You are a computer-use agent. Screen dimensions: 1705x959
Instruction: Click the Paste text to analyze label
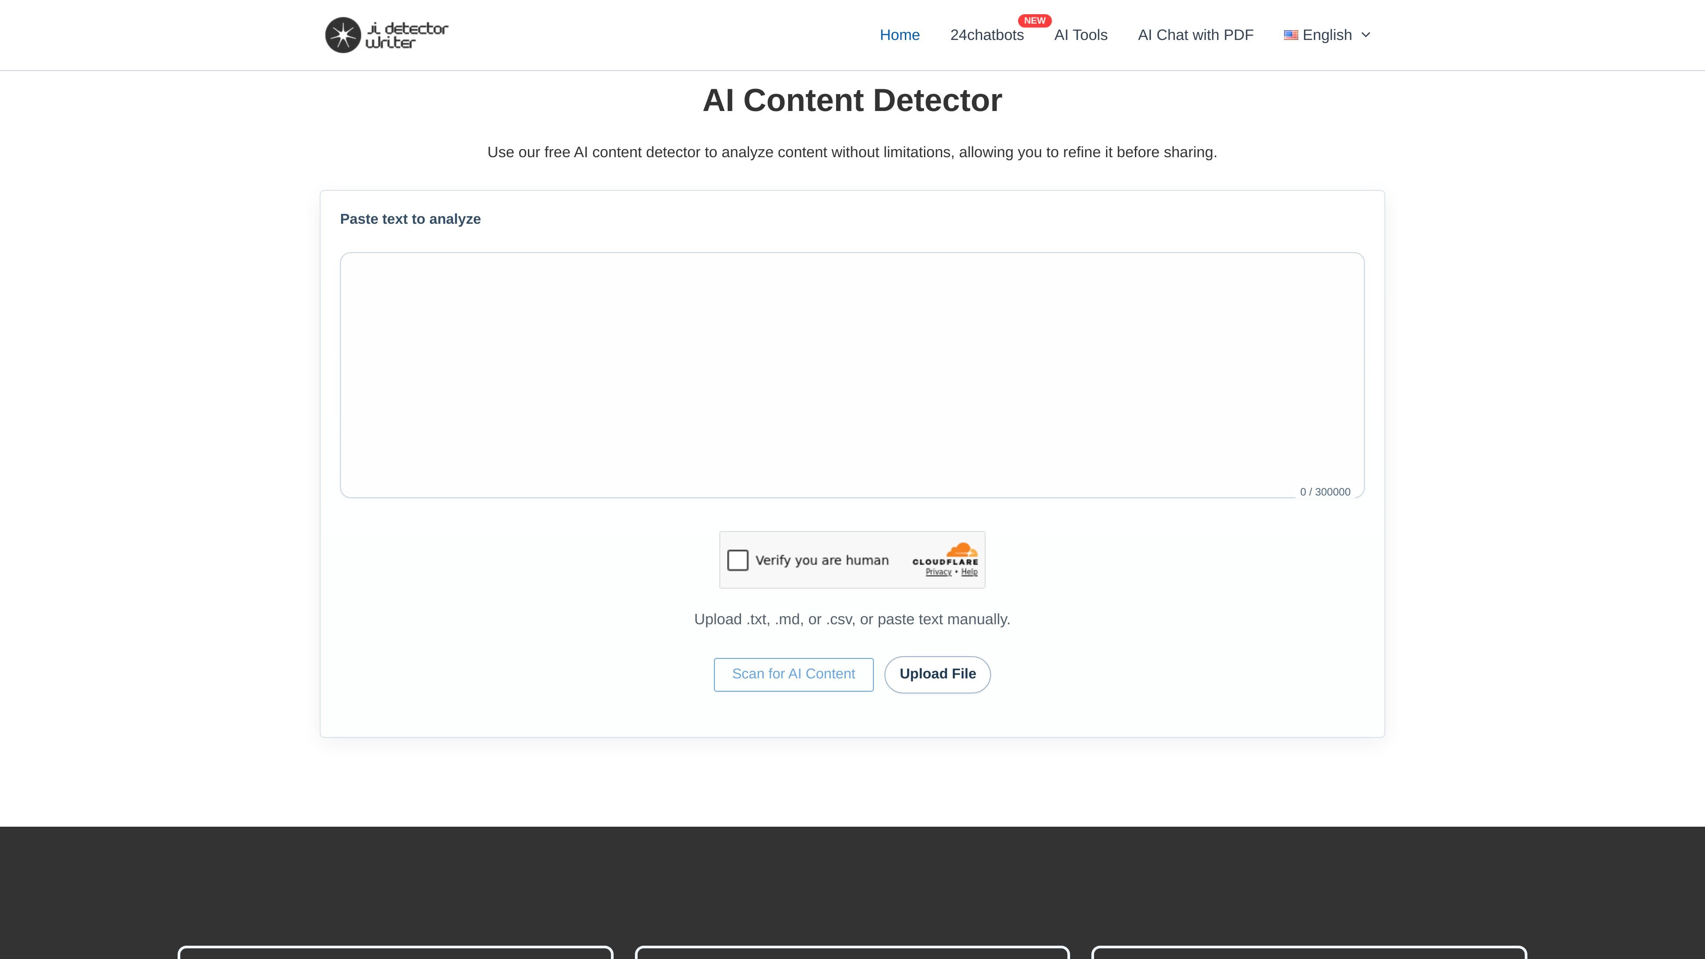(410, 219)
